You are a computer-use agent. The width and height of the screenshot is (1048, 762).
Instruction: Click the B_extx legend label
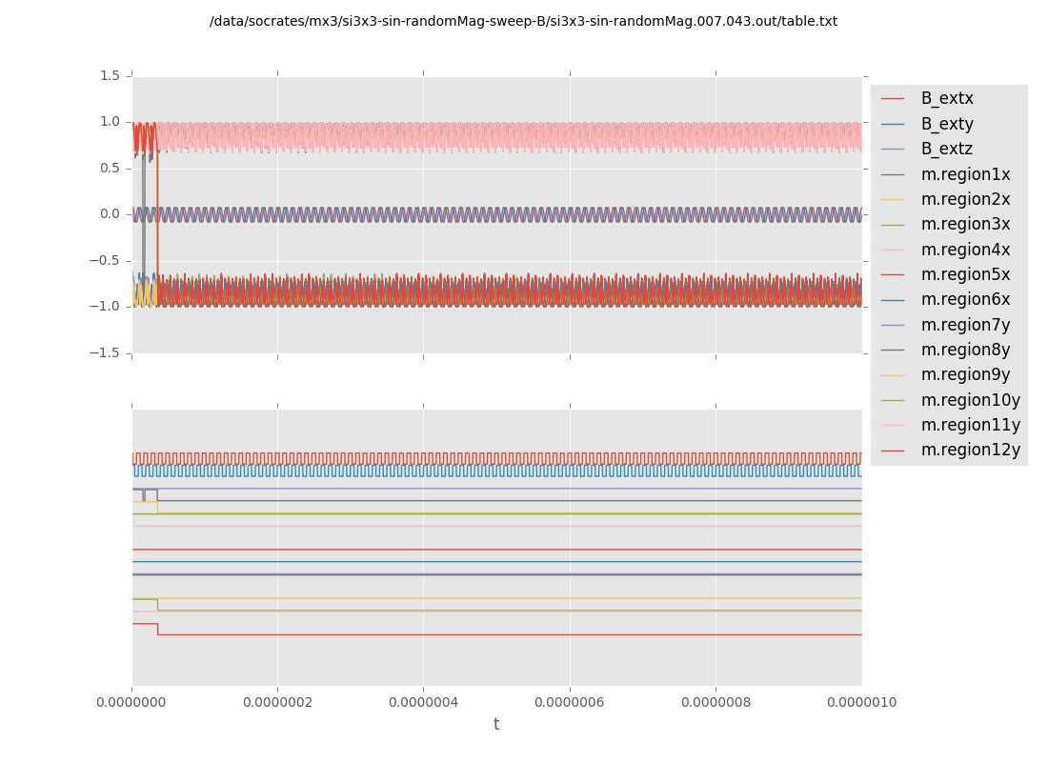(x=946, y=99)
